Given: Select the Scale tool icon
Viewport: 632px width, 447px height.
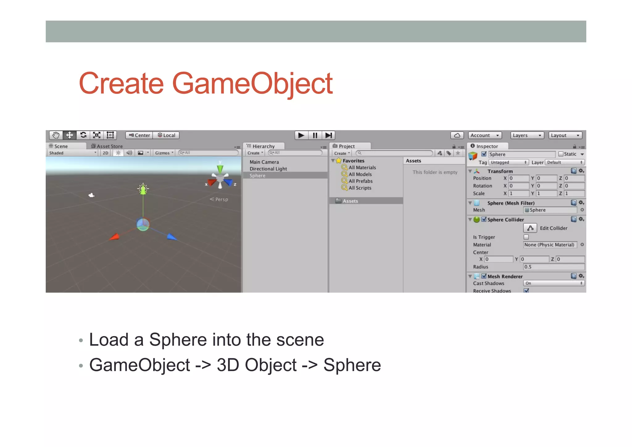Looking at the screenshot, I should [97, 135].
